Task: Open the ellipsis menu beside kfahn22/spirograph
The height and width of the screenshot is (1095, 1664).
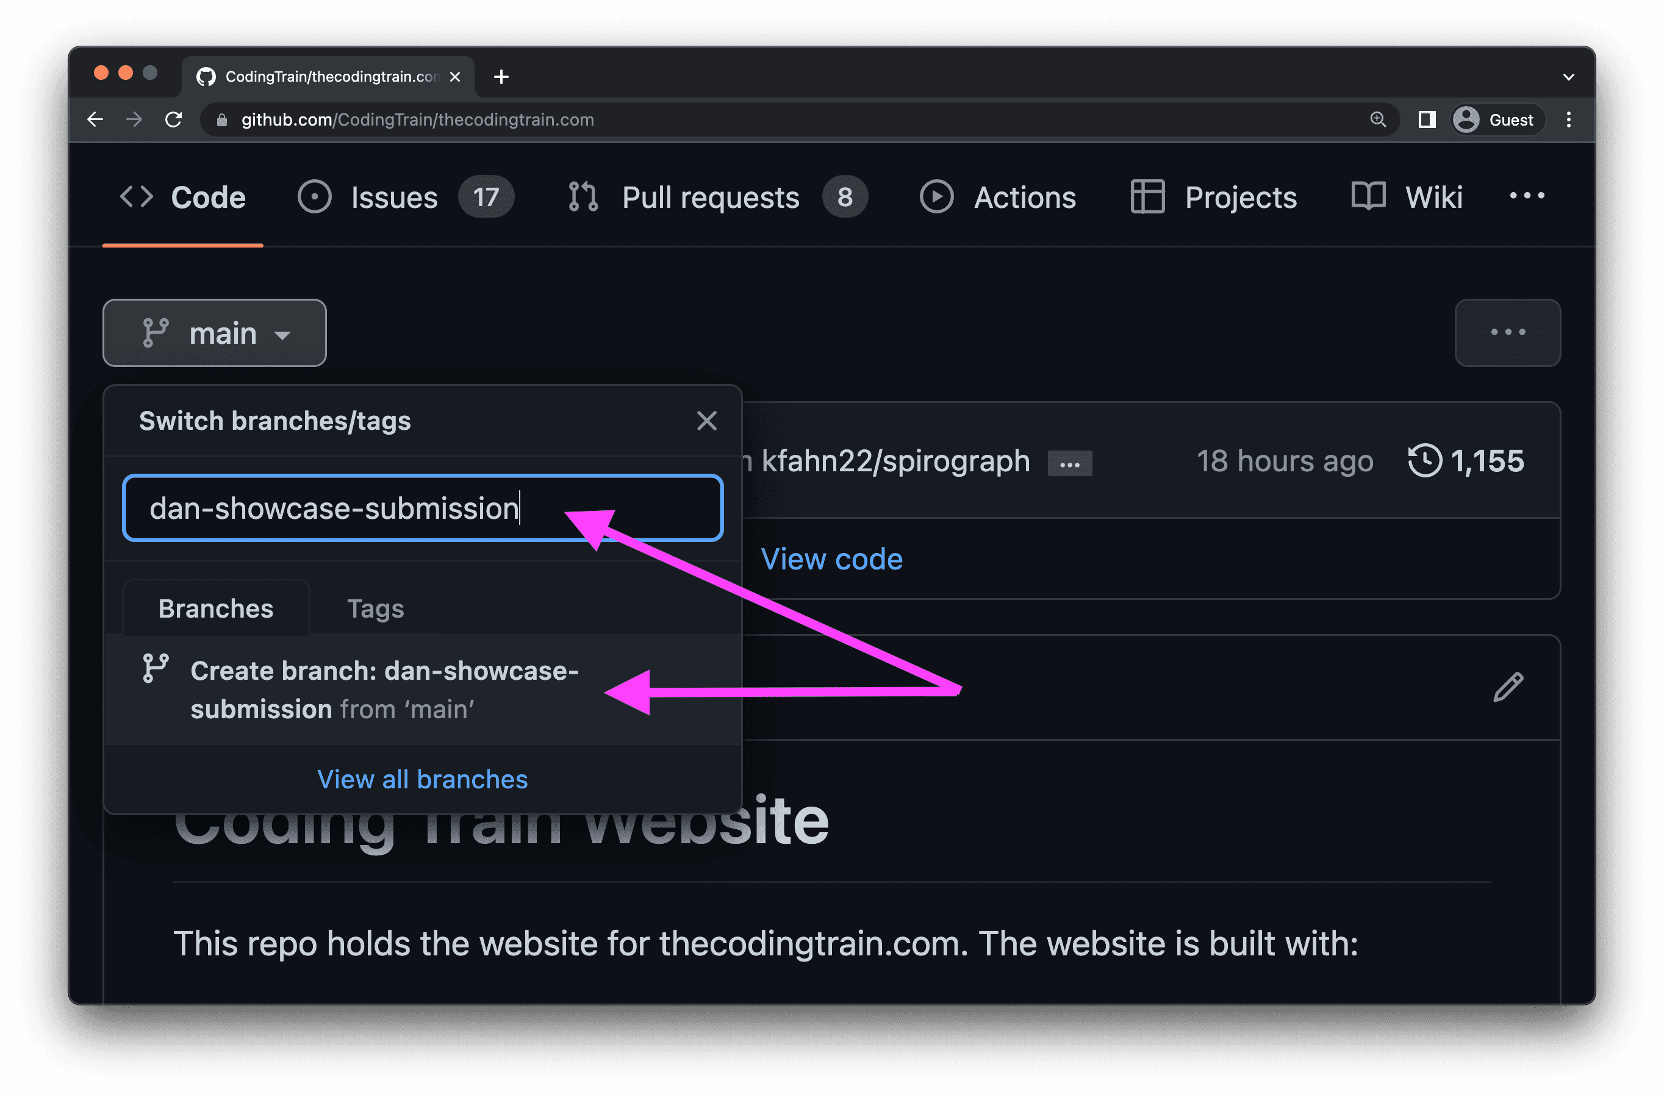Action: [x=1070, y=463]
